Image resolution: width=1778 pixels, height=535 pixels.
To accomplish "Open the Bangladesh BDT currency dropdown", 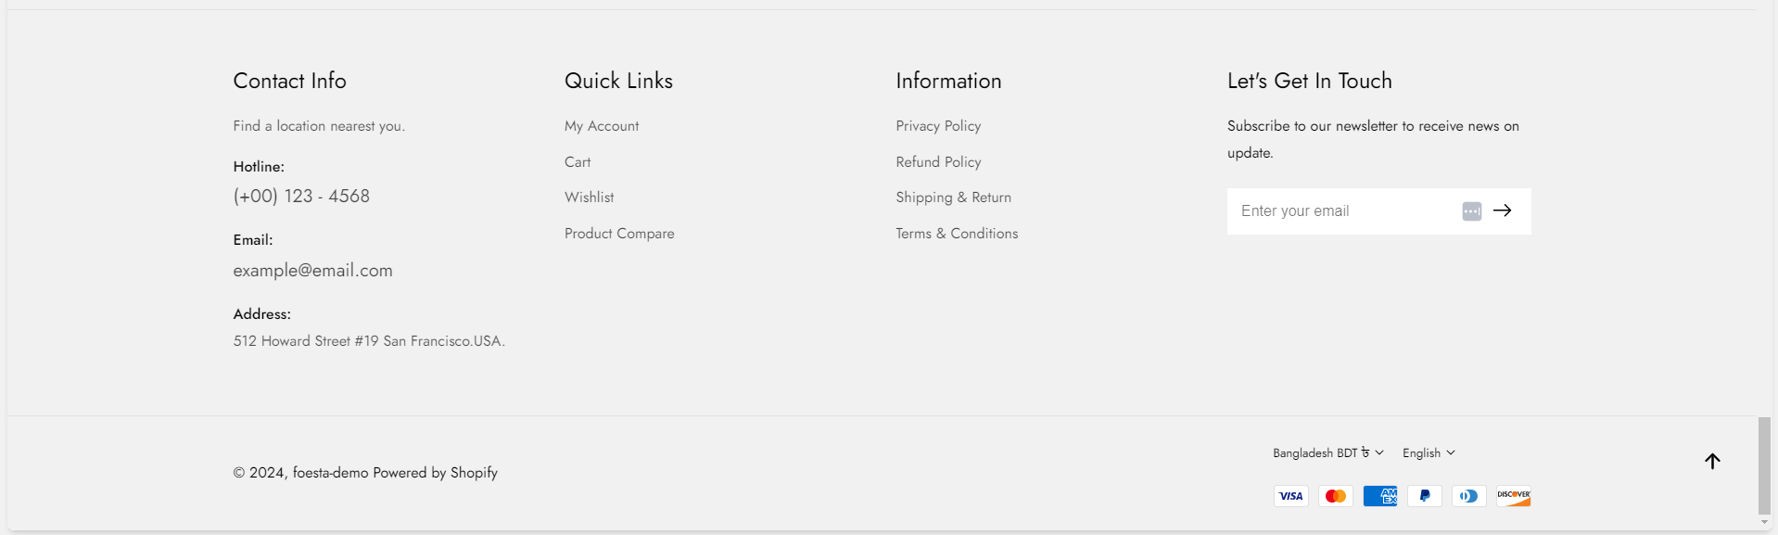I will pos(1327,452).
